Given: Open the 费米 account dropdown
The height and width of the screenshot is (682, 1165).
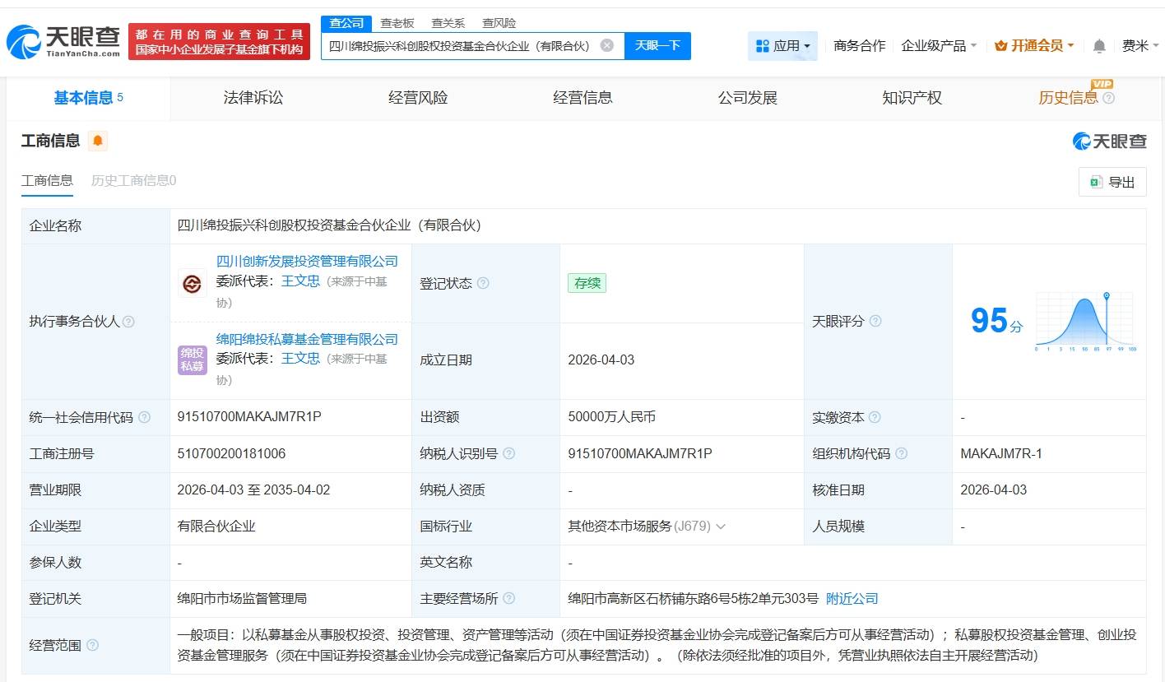Looking at the screenshot, I should 1139,46.
